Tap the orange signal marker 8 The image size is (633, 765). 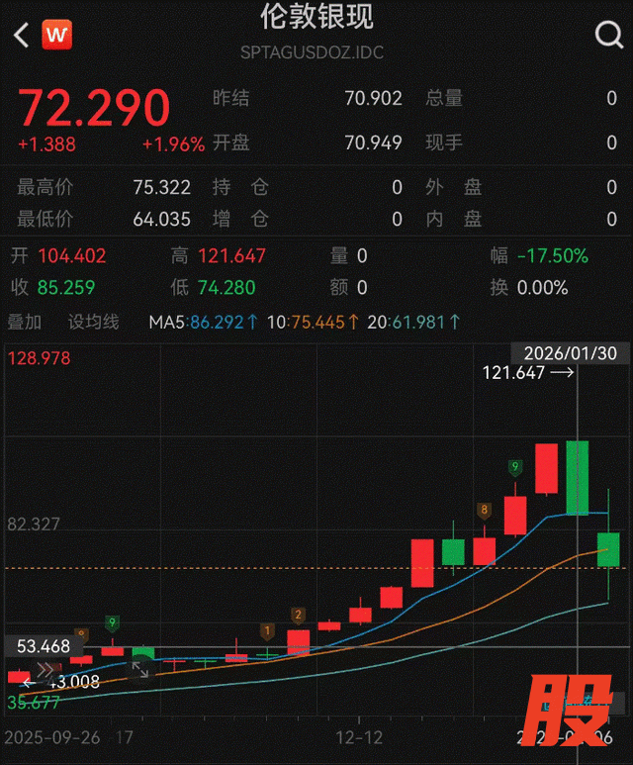[484, 511]
